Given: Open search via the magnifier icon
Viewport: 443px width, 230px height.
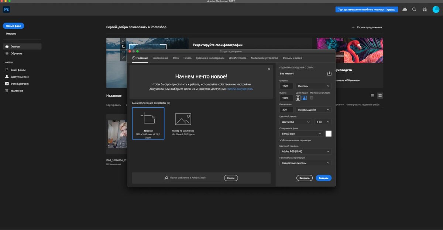Looking at the screenshot, I should 414,9.
